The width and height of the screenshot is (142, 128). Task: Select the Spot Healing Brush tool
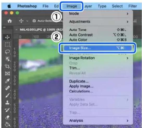click(8, 88)
